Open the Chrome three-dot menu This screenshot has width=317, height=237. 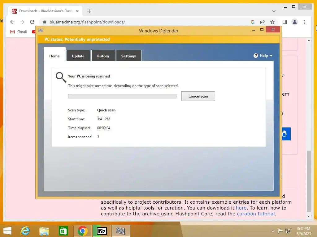click(305, 22)
